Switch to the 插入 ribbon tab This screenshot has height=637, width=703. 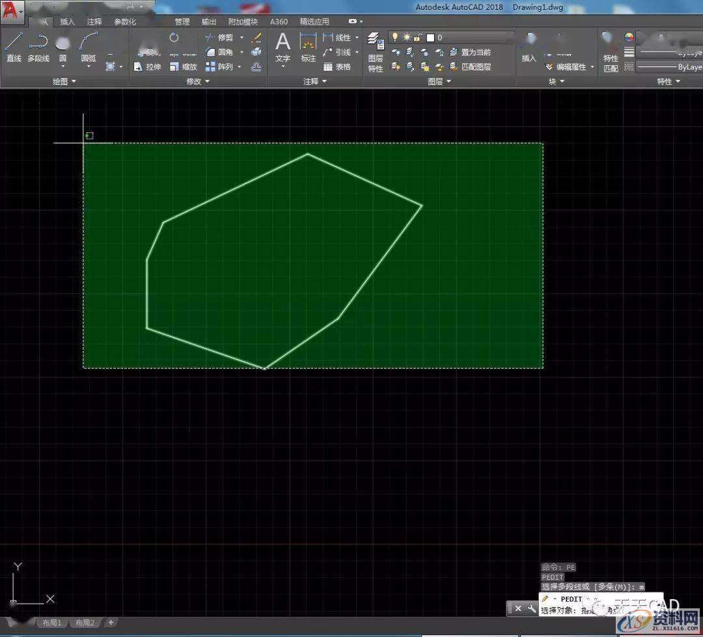[68, 20]
